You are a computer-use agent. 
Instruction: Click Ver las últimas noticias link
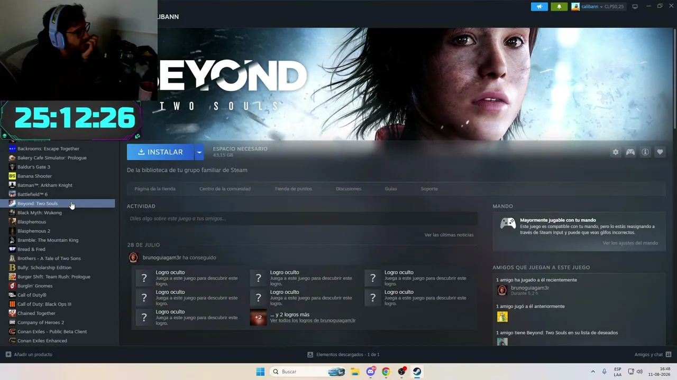click(449, 235)
